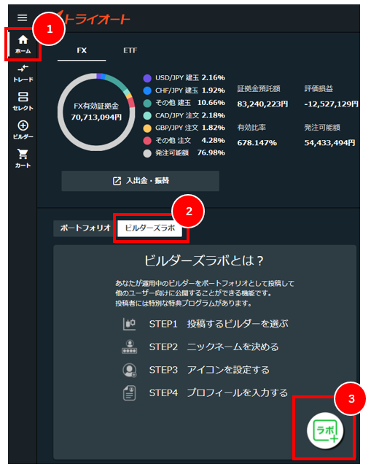371x472 pixels.
Task: Click the green ラボ+ floating button
Action: coord(325,430)
